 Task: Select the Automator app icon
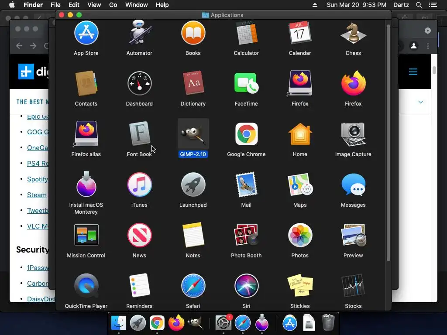139,32
